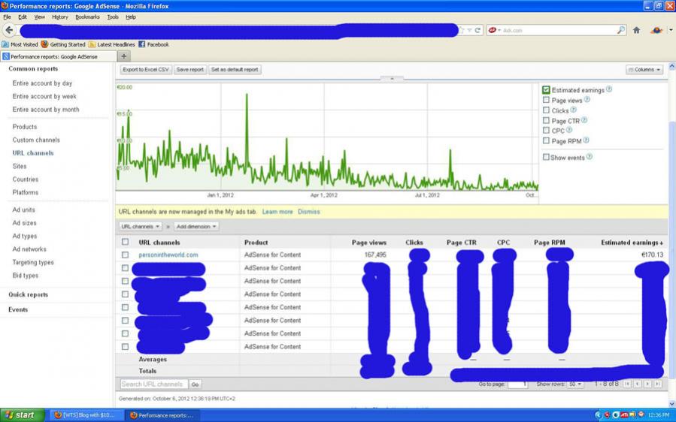Open help icon next to CPC checkbox
Image resolution: width=676 pixels, height=422 pixels.
[569, 130]
